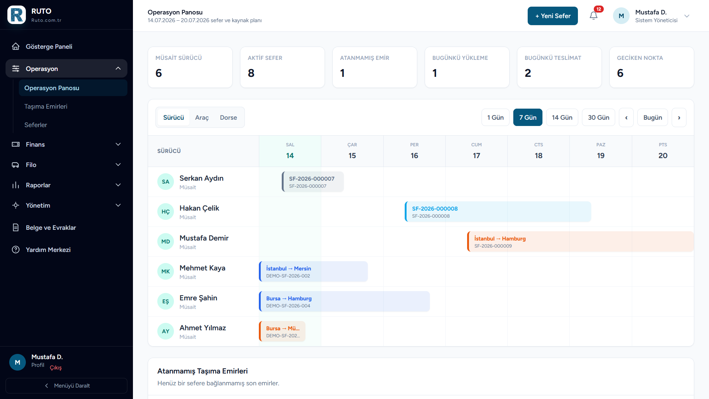Switch the view range to 30 Gün

[599, 117]
